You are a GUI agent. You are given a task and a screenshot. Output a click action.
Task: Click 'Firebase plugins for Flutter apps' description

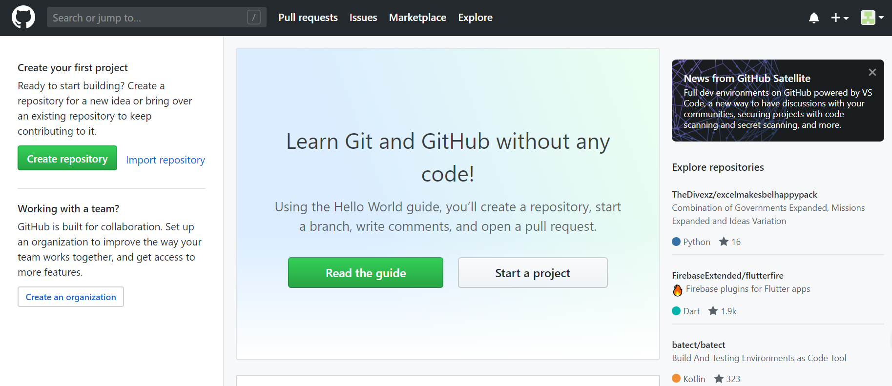click(x=748, y=289)
